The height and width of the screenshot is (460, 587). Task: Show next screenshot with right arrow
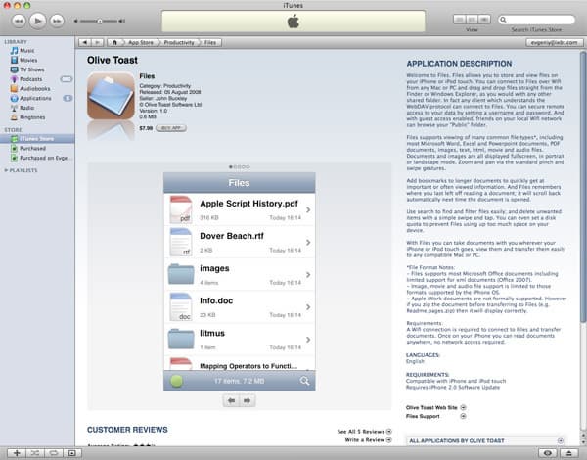[248, 400]
